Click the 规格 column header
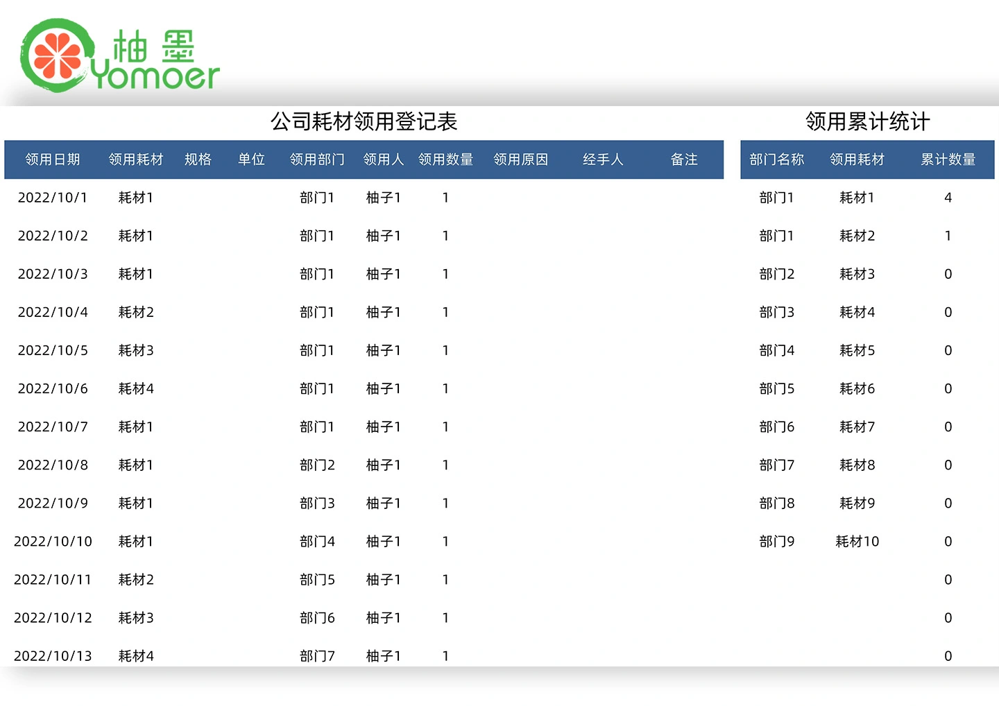This screenshot has height=706, width=999. point(198,160)
